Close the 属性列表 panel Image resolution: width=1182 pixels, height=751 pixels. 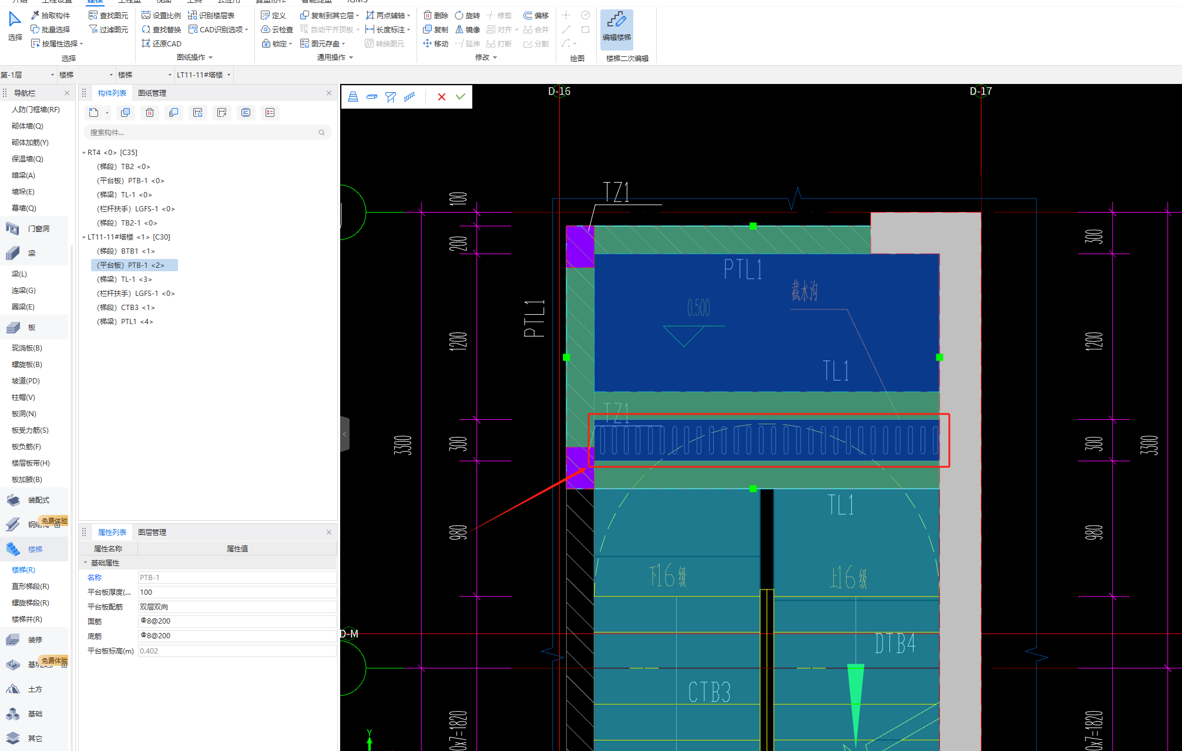tap(329, 532)
